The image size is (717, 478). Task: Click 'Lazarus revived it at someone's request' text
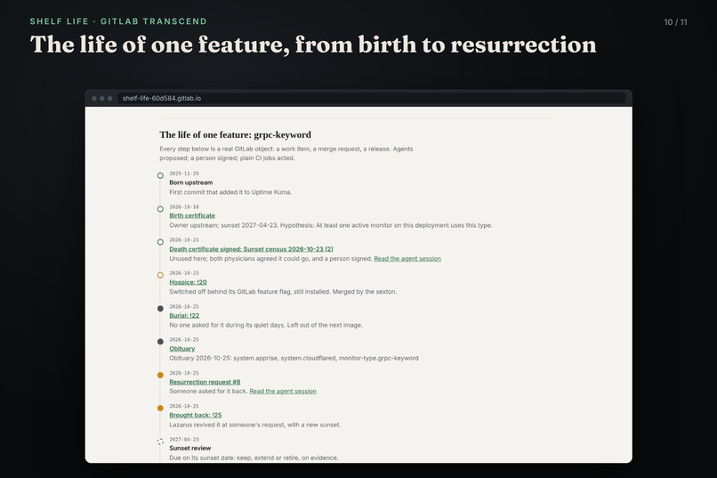228,425
